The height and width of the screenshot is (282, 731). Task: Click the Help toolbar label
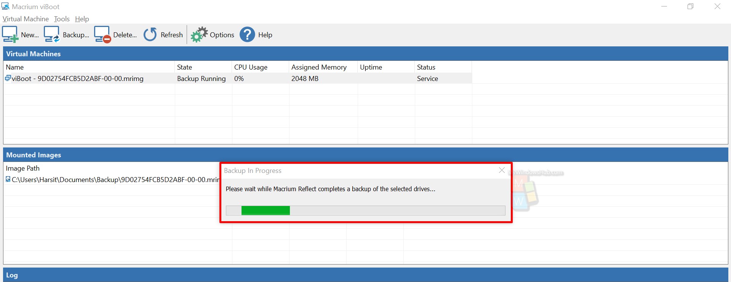click(265, 35)
